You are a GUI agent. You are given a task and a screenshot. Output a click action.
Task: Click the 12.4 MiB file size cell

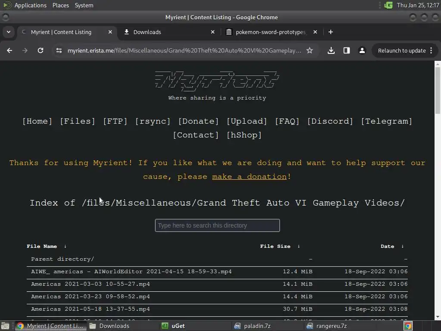coord(298,272)
